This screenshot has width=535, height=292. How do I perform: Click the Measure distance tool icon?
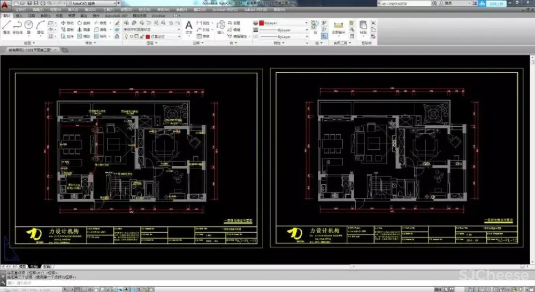click(338, 25)
